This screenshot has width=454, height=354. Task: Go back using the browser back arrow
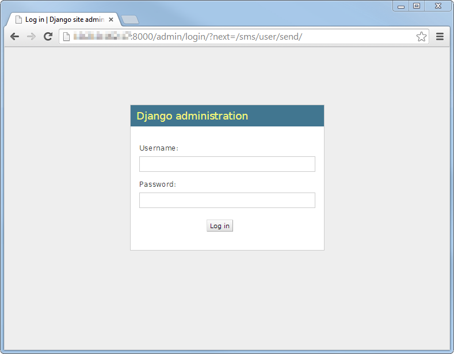14,36
